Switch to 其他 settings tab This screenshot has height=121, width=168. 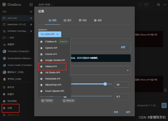(x=98, y=20)
